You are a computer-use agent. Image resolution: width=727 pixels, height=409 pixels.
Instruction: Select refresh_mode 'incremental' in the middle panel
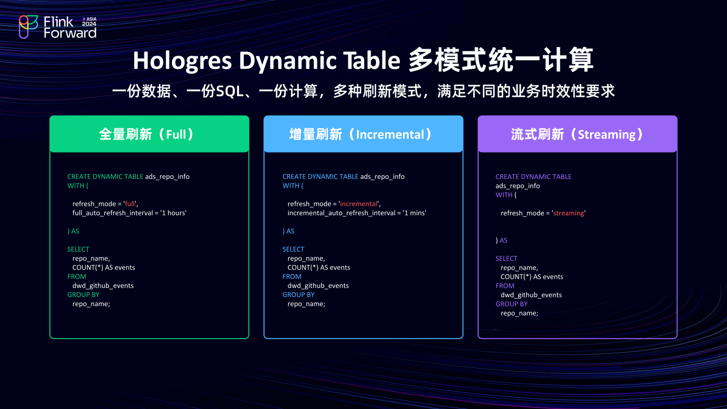tap(358, 203)
